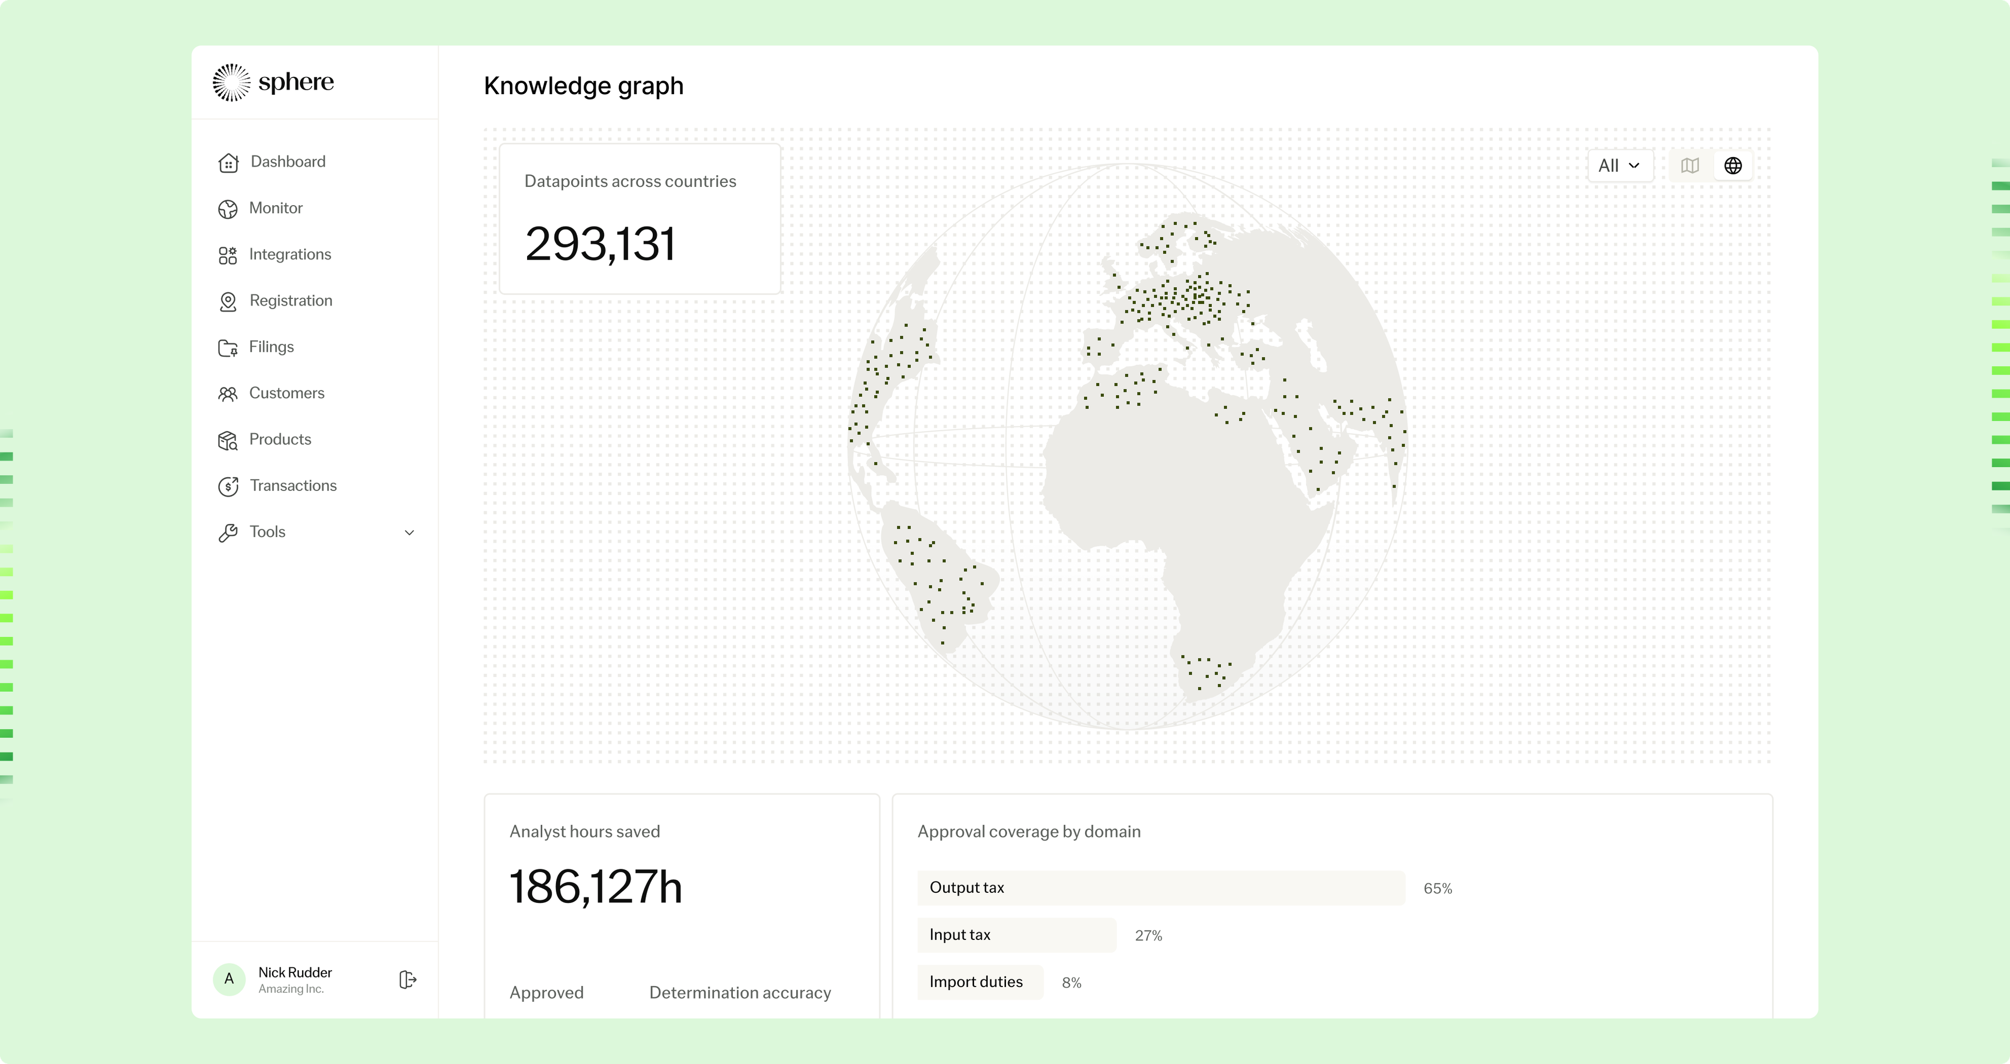The height and width of the screenshot is (1064, 2010).
Task: Switch to globe view
Action: (x=1733, y=165)
